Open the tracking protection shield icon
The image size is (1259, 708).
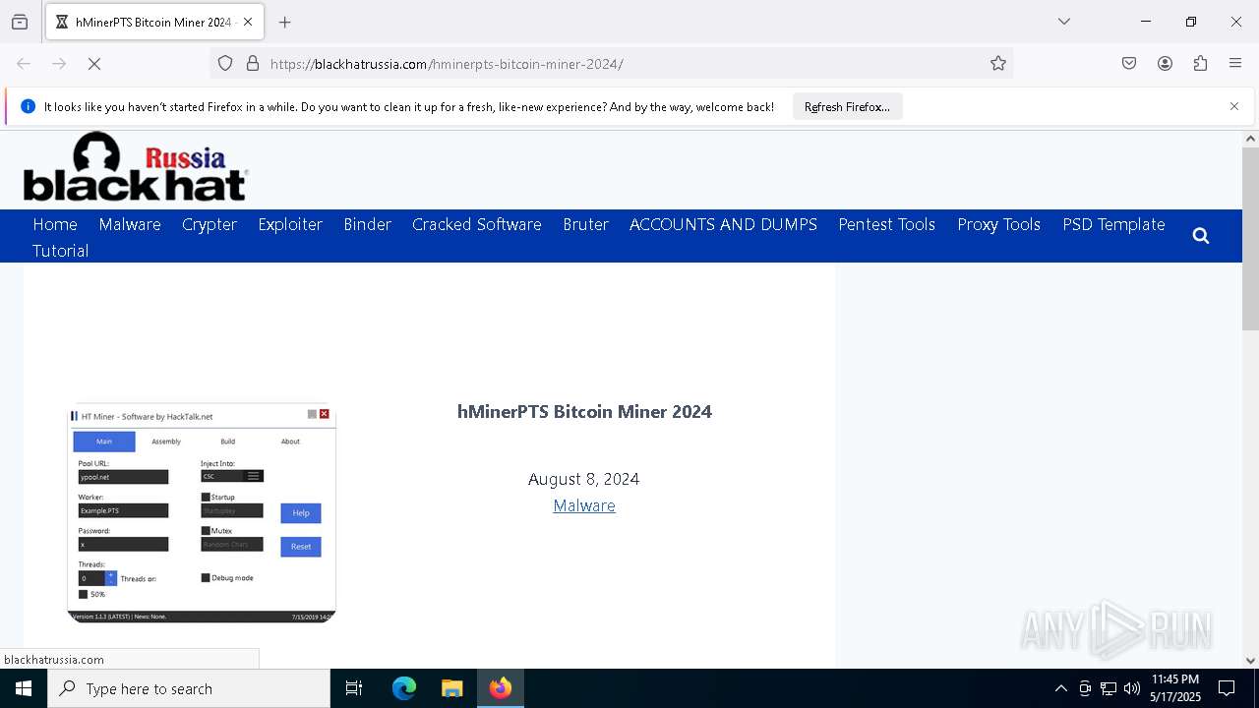pyautogui.click(x=225, y=64)
